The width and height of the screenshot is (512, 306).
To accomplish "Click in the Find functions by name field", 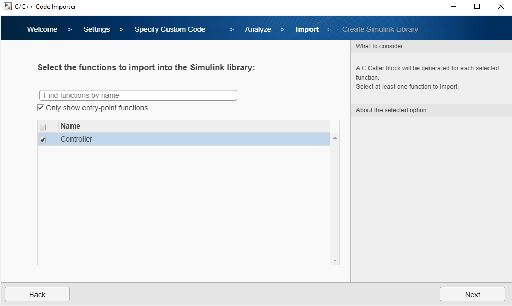I will 138,95.
